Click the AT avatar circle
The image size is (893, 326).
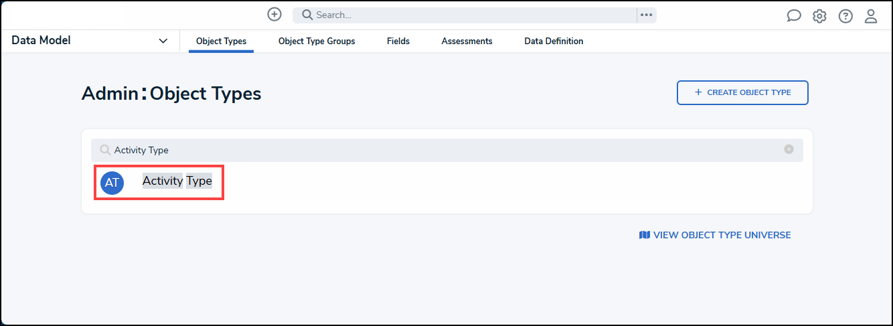[x=112, y=182]
